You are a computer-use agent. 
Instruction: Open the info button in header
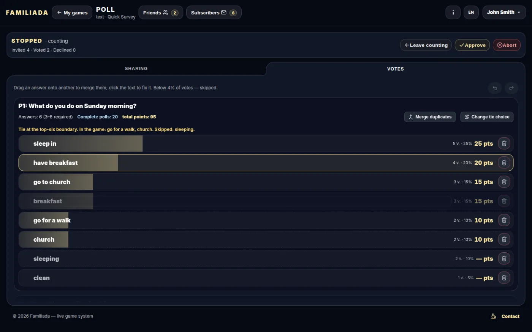453,13
